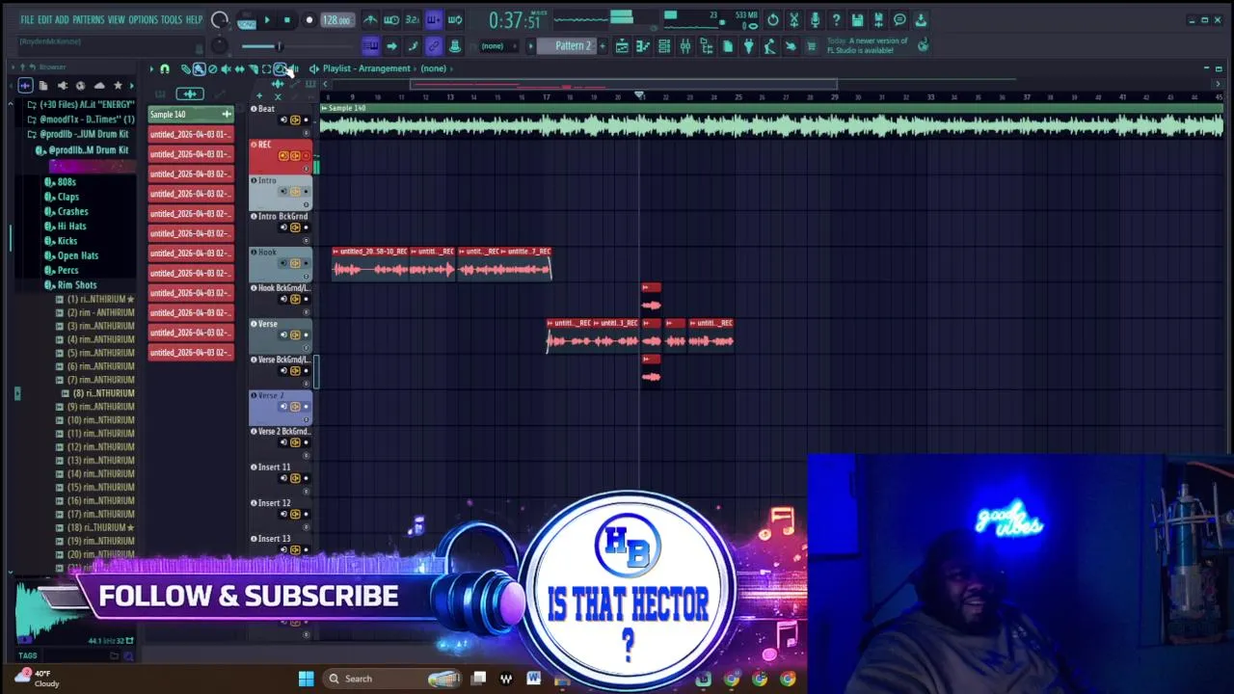Toggle the 3-2-1 recording countdown
Image resolution: width=1234 pixels, height=694 pixels.
pos(413,19)
